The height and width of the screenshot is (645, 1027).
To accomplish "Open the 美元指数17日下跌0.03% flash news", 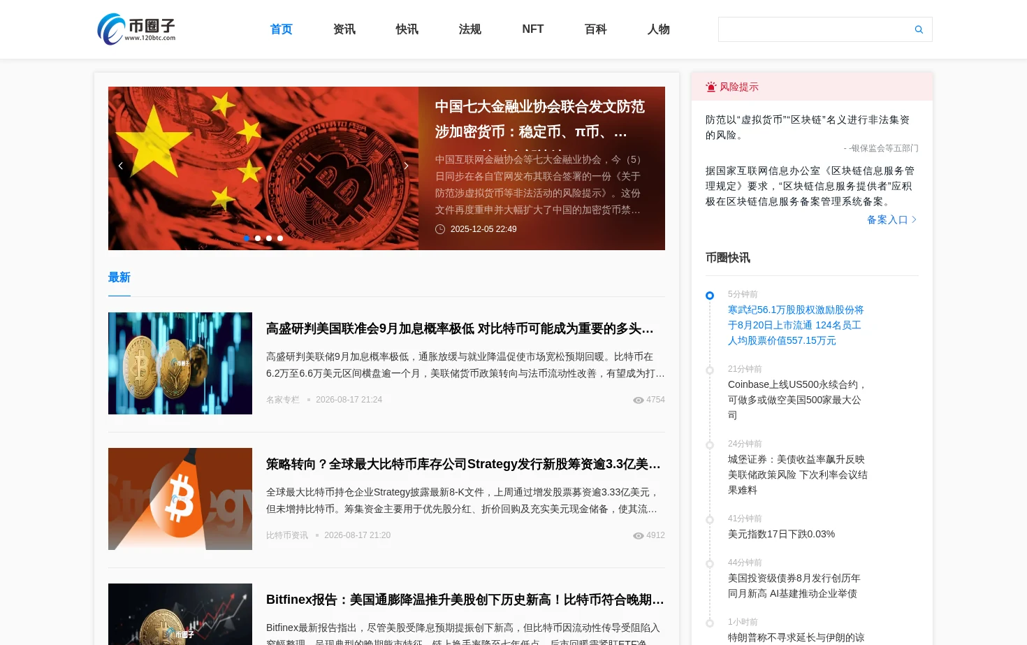I will (x=782, y=534).
